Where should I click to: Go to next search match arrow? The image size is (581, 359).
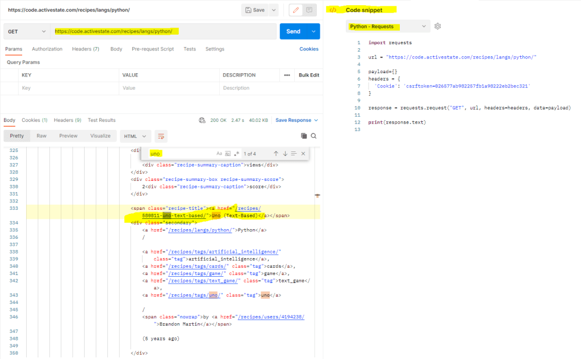(285, 154)
